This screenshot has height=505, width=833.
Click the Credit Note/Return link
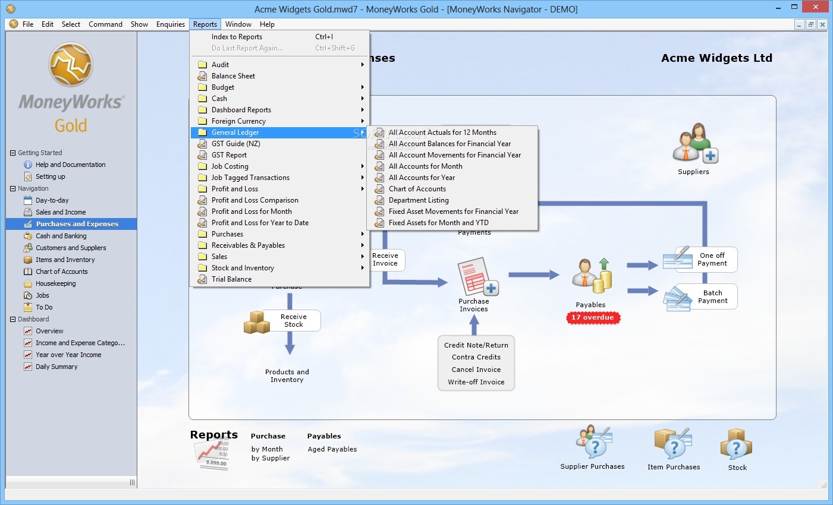click(476, 345)
